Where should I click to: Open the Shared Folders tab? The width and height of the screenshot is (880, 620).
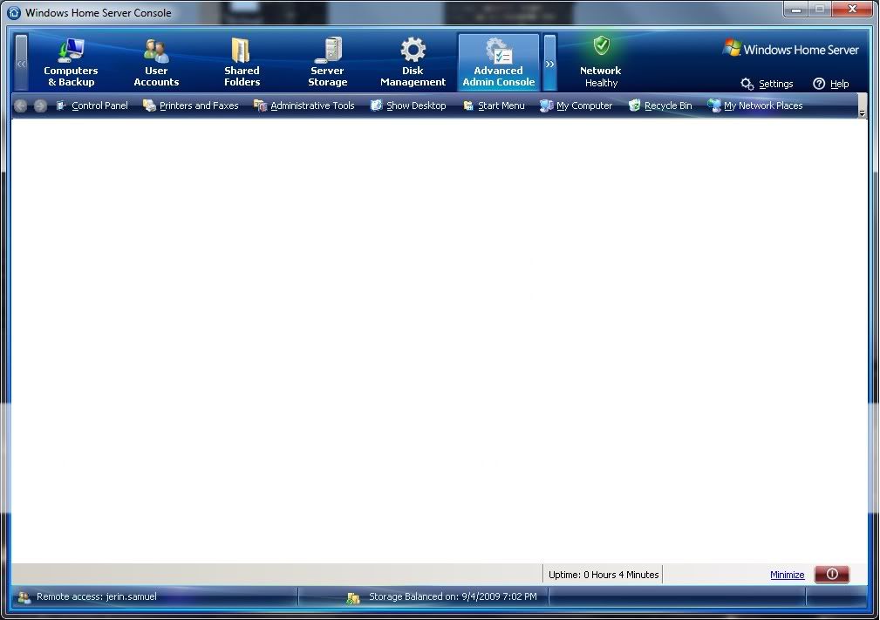[x=242, y=62]
